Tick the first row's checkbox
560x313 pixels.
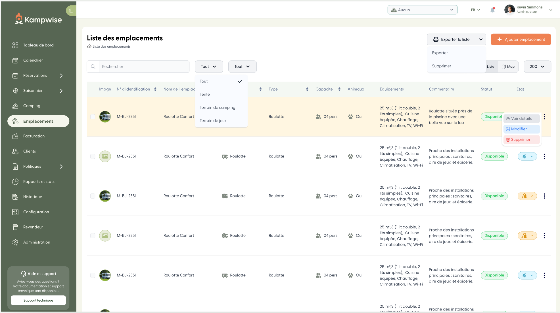click(93, 117)
